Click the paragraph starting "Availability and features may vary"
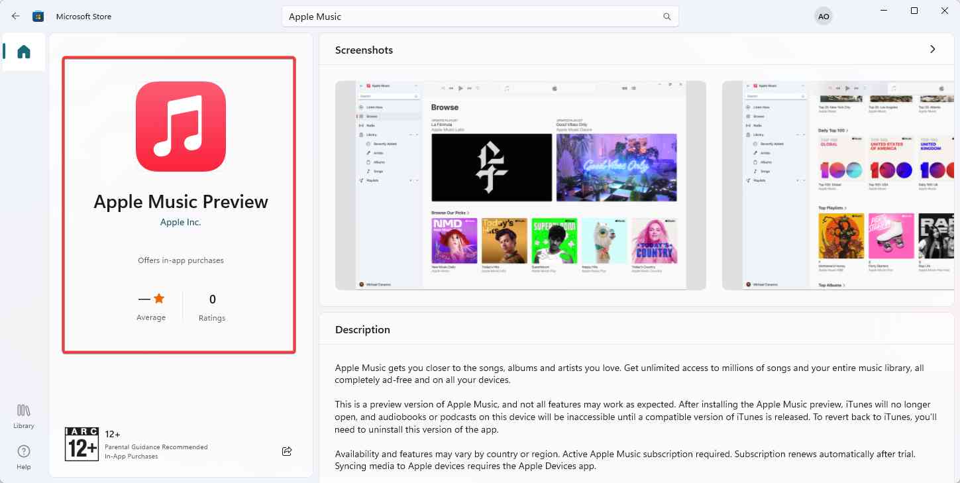The width and height of the screenshot is (960, 483). coord(625,460)
